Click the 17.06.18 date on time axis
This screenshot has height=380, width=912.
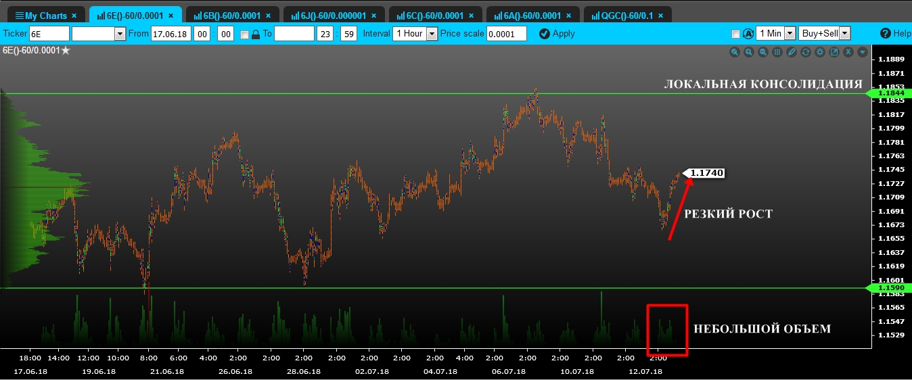pyautogui.click(x=31, y=371)
